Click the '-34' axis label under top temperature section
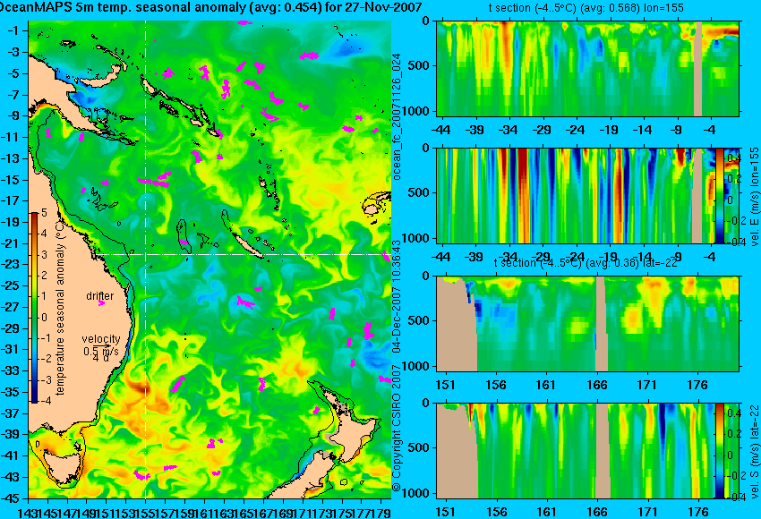The width and height of the screenshot is (761, 519). coord(509,130)
